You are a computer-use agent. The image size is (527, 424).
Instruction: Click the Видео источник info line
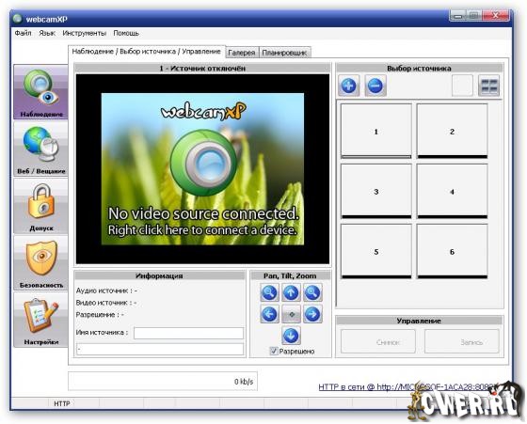click(105, 303)
